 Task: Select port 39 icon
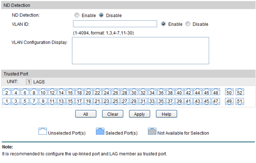pyautogui.click(x=179, y=101)
